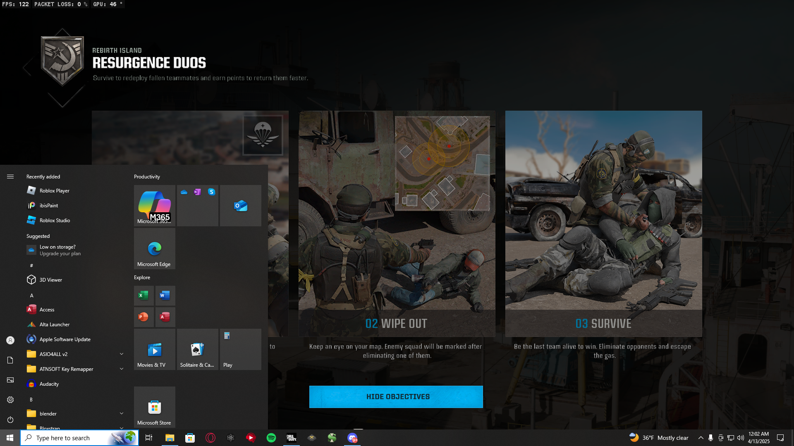
Task: Open the user account icon in Start sidebar
Action: [x=10, y=340]
